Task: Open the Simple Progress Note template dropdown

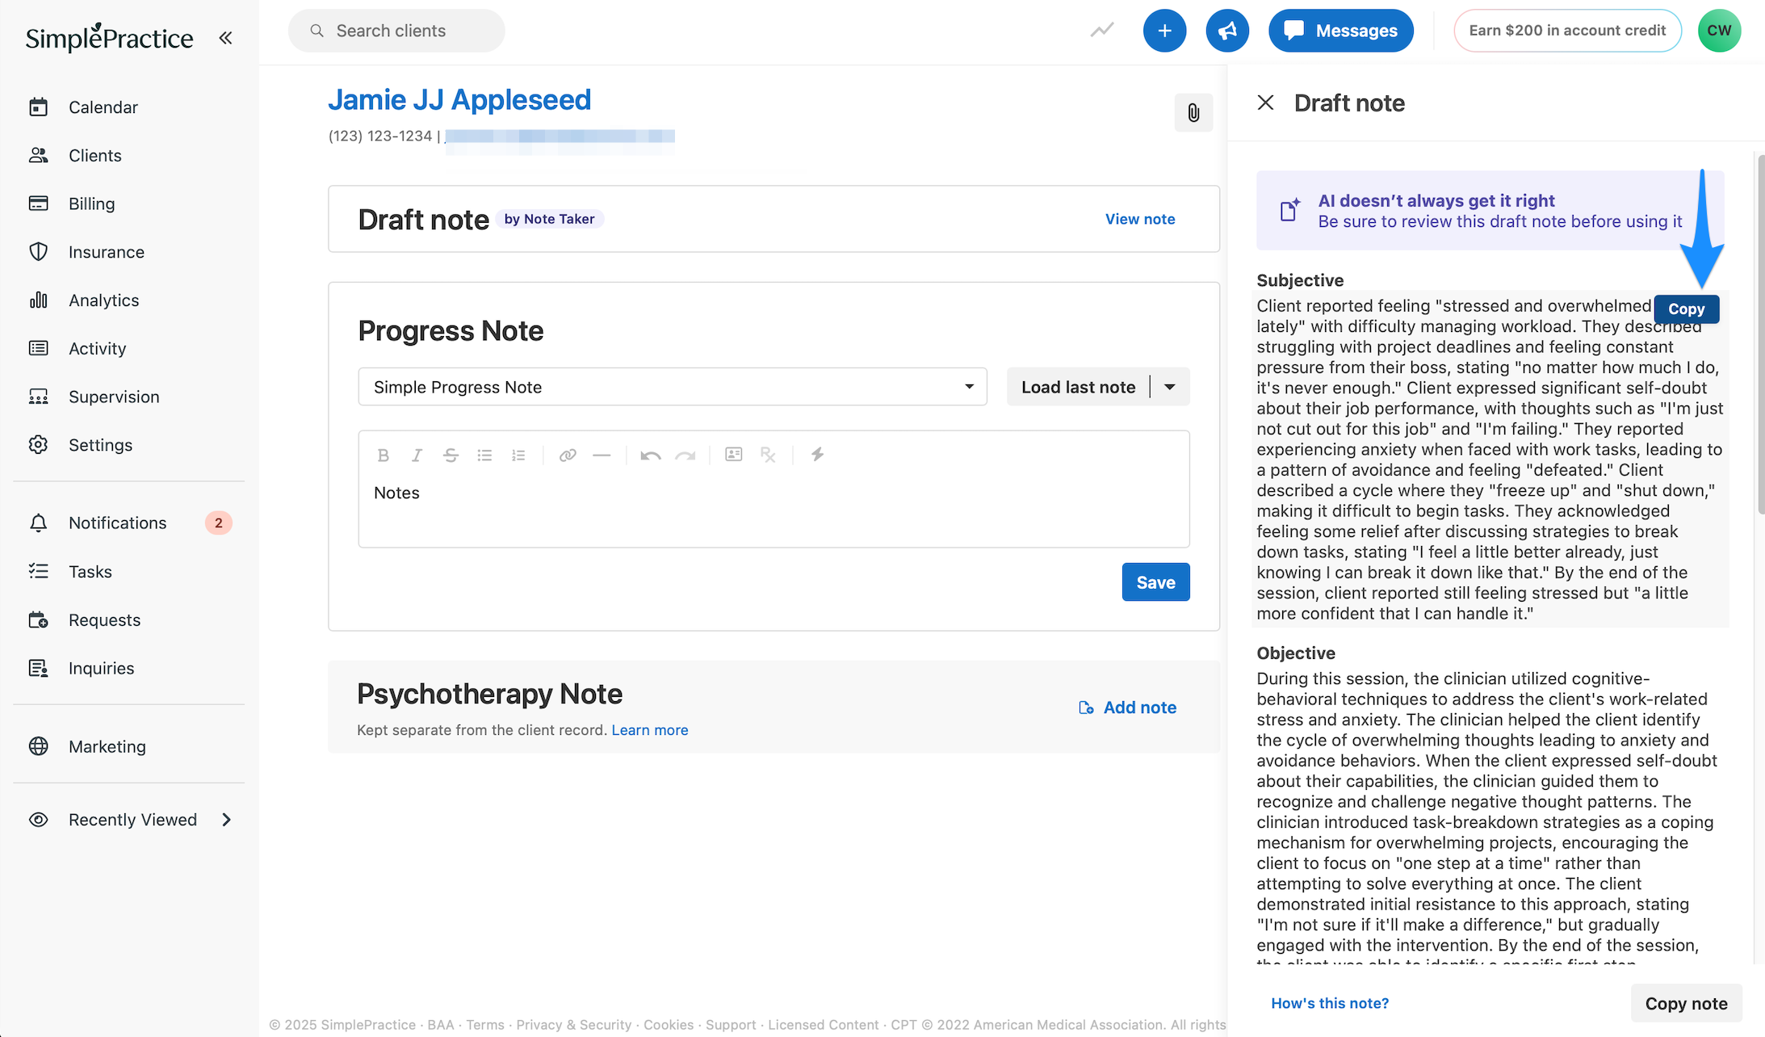Action: (673, 387)
